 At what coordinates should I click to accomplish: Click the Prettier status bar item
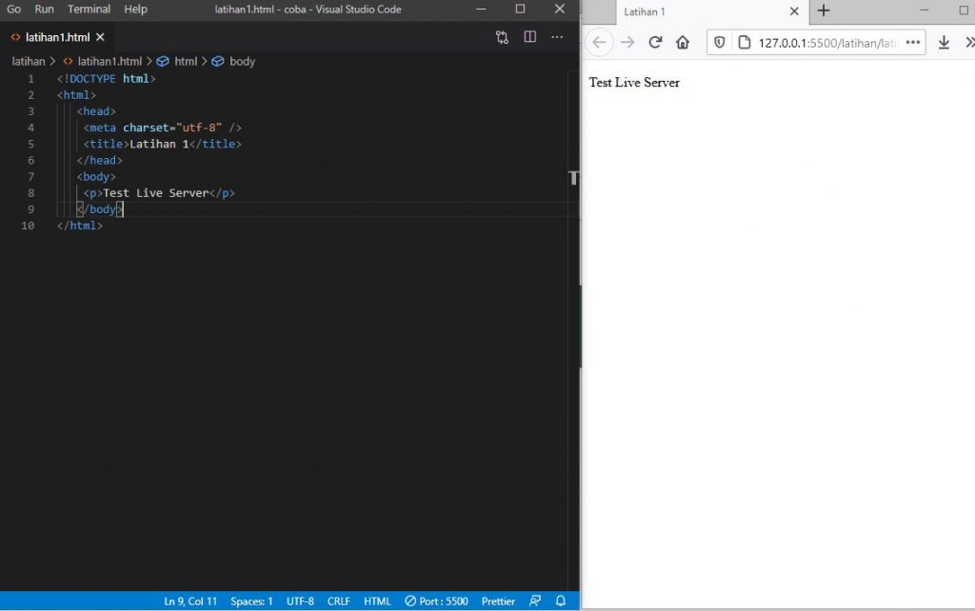(498, 601)
